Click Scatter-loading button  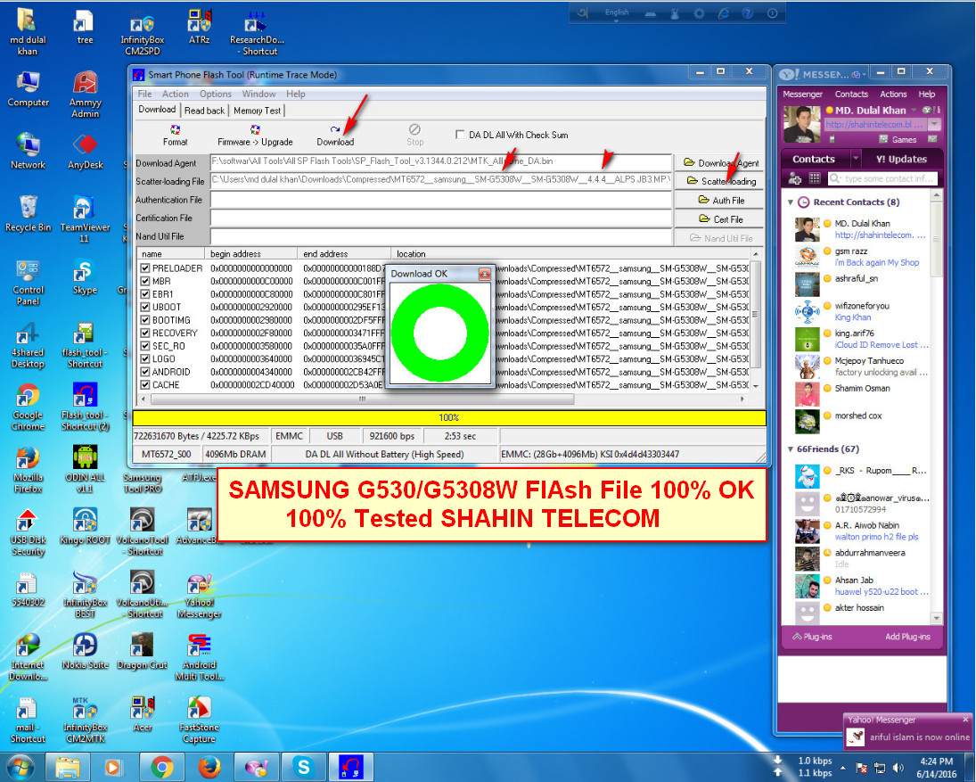tap(720, 181)
